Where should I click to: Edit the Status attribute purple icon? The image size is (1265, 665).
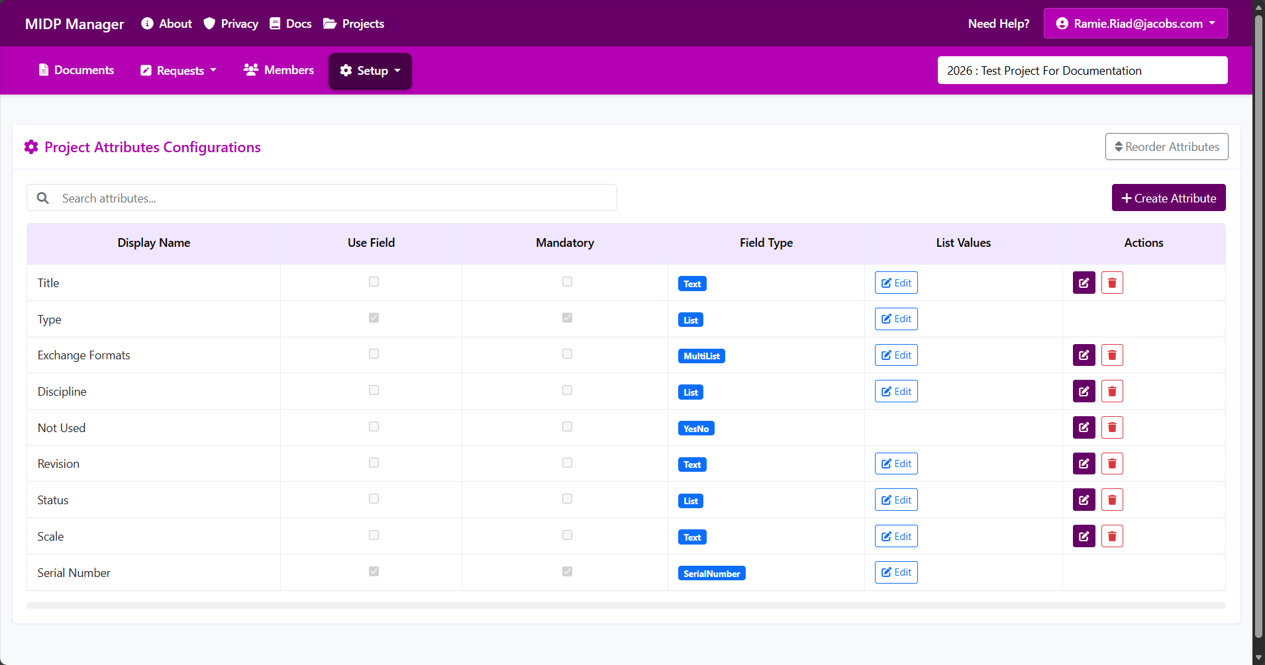tap(1084, 500)
